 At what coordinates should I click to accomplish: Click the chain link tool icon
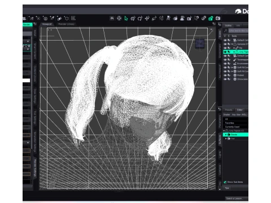204,18
